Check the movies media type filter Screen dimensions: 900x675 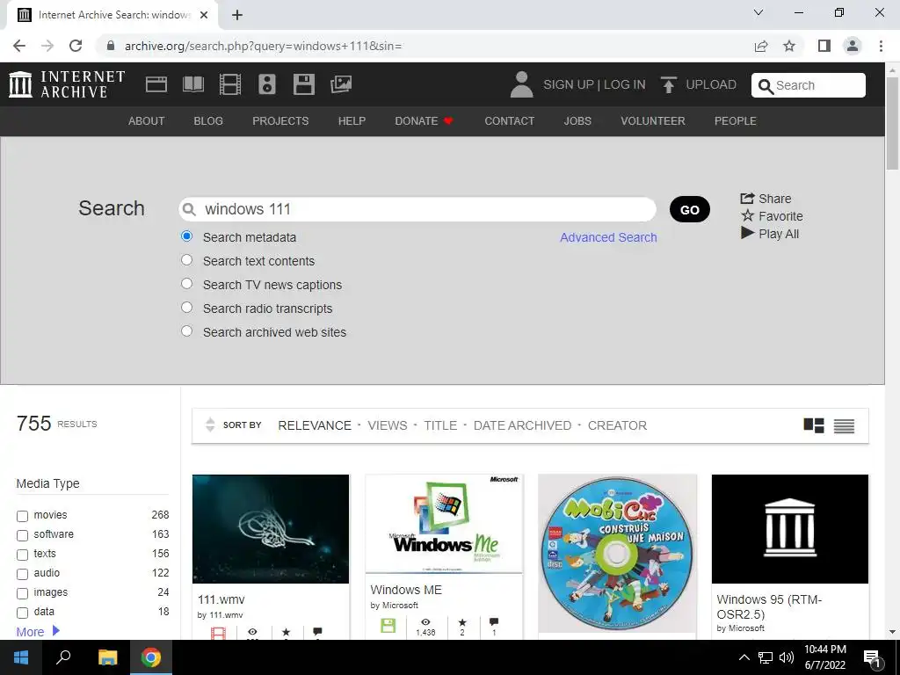point(22,516)
